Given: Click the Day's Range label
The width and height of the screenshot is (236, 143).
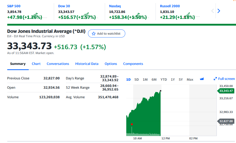Looking at the screenshot, I should point(75,78).
